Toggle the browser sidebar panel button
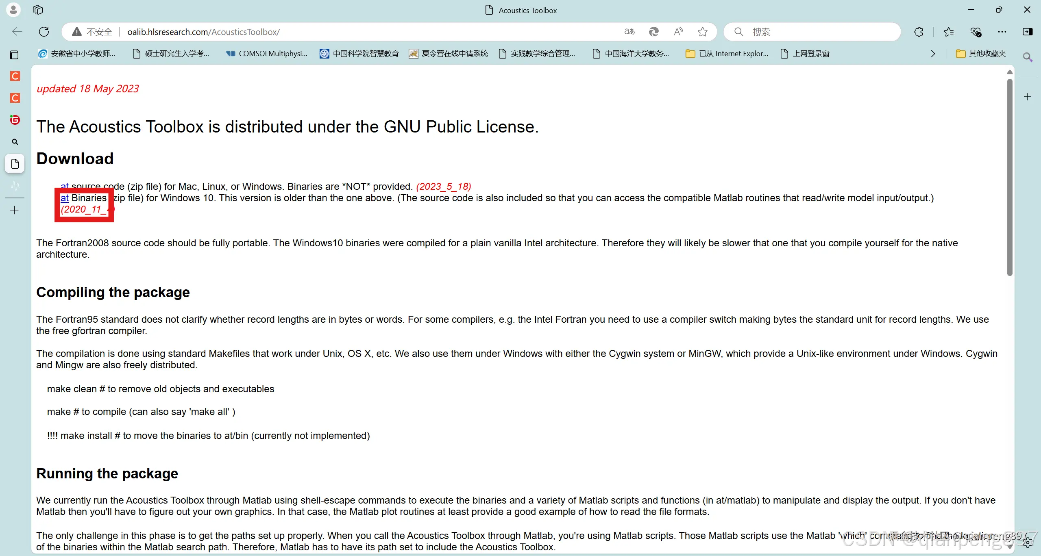 (x=1028, y=32)
